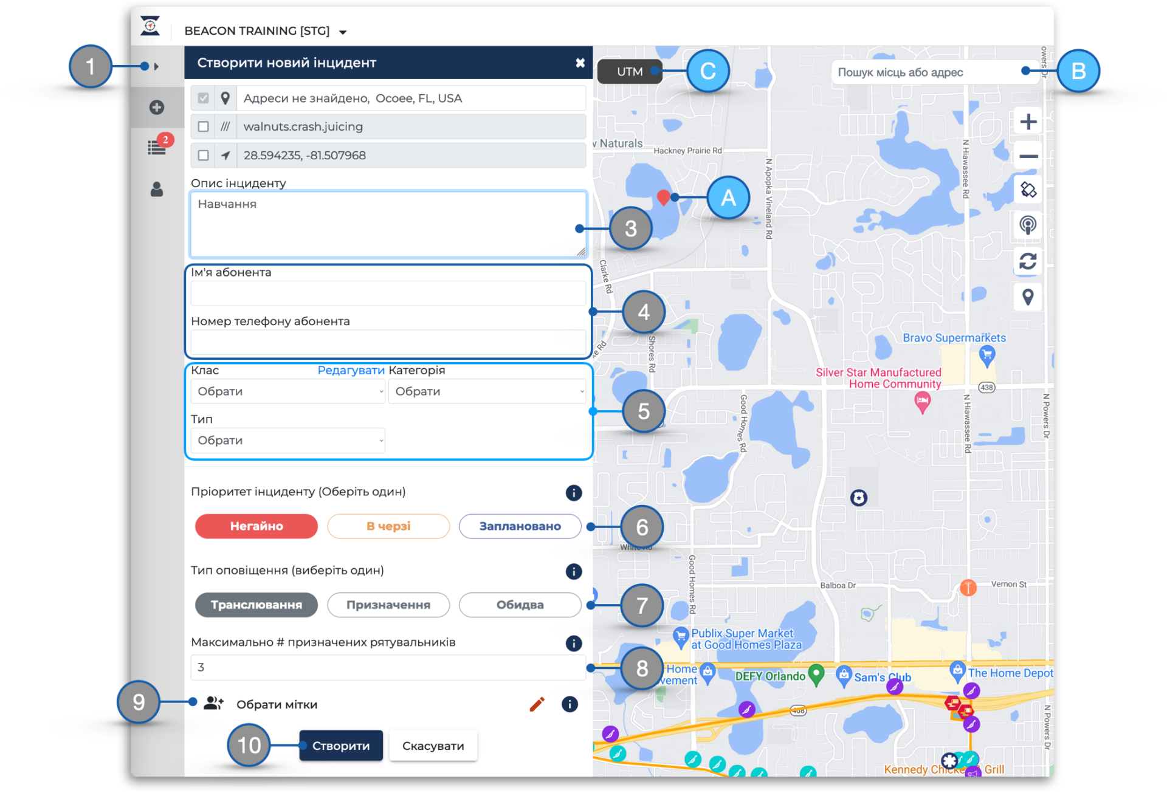Viewport: 1167px width, 793px height.
Task: Open the tags info icon
Action: 570,704
